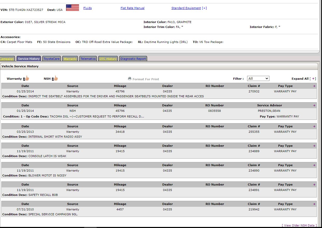Open the Fluids link

pos(88,8)
